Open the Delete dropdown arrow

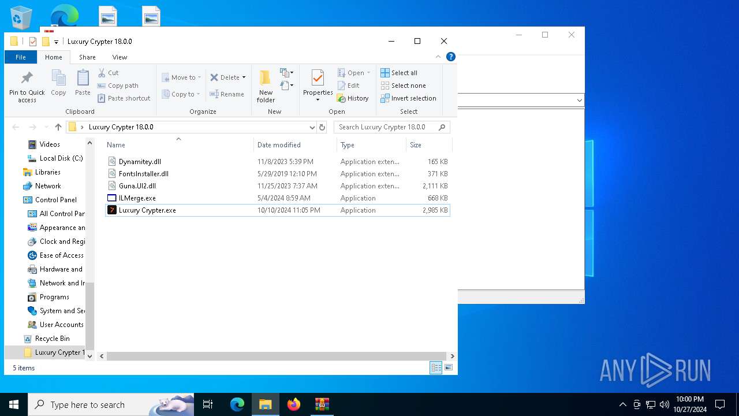(x=244, y=77)
